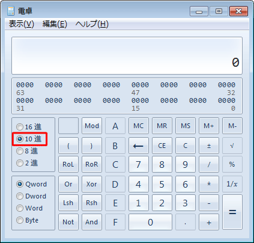The image size is (254, 243).
Task: Click digit key 2
Action: 162,203
